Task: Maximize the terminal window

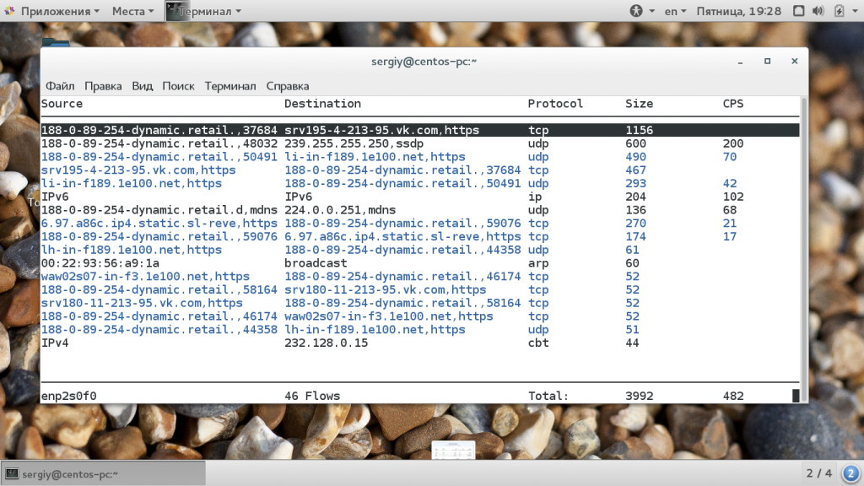Action: 767,61
